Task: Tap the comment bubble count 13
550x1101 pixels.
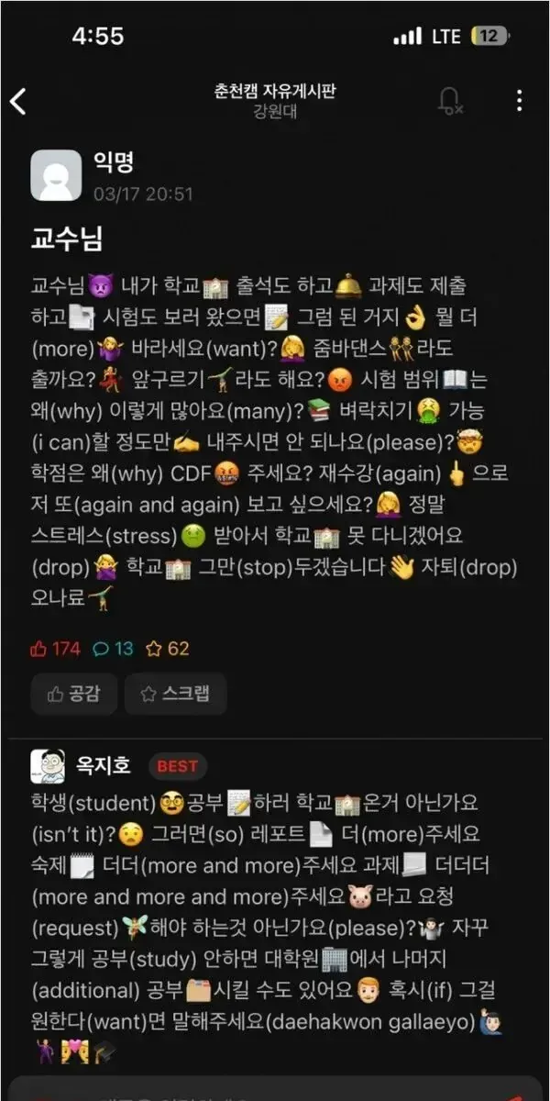Action: pyautogui.click(x=114, y=649)
